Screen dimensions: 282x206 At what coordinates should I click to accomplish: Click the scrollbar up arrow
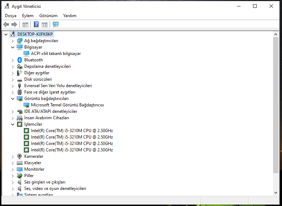(276, 34)
